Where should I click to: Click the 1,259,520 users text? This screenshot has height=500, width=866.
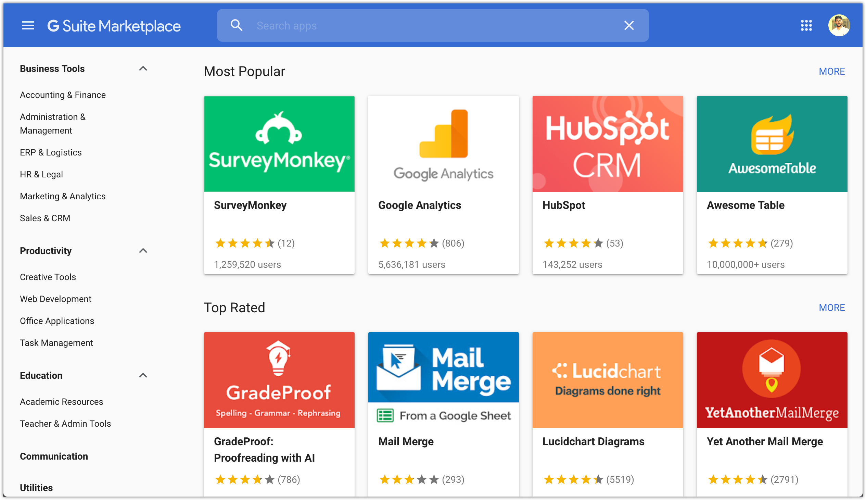coord(247,265)
